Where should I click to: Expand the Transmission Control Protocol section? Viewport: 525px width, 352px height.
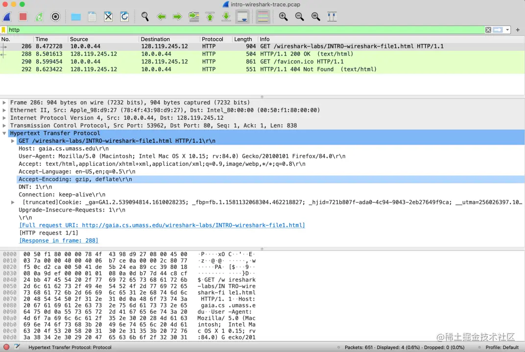click(5, 125)
